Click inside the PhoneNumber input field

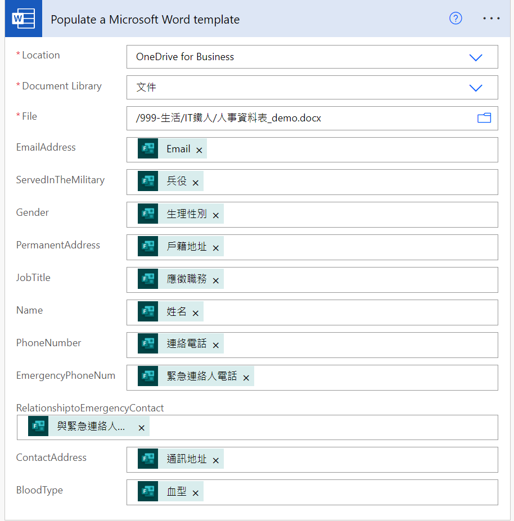312,345
